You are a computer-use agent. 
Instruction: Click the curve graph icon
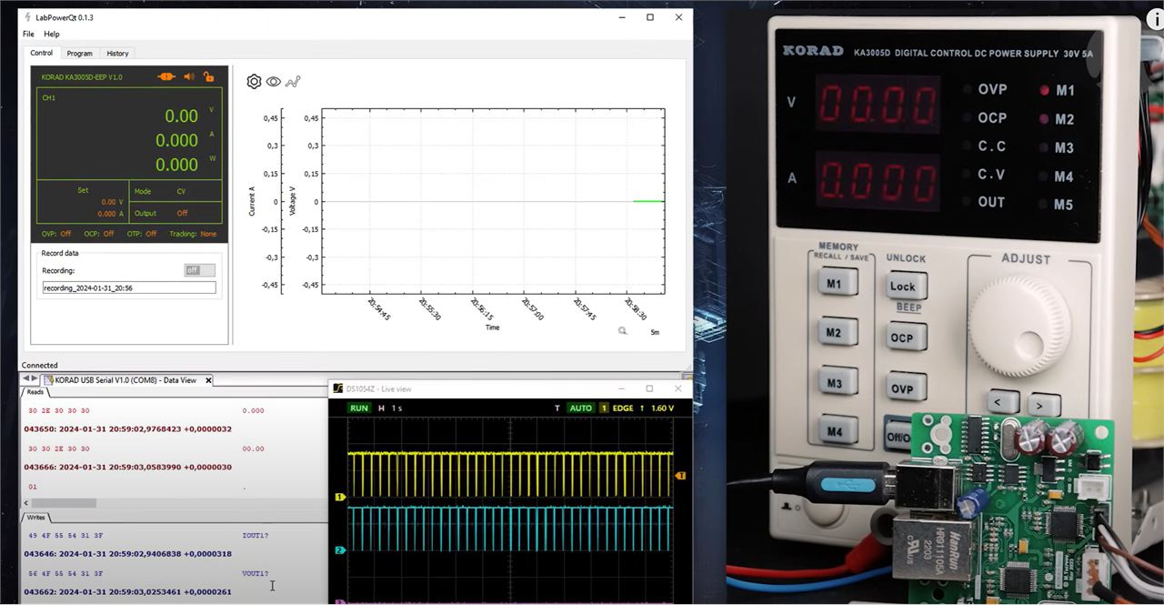[293, 82]
